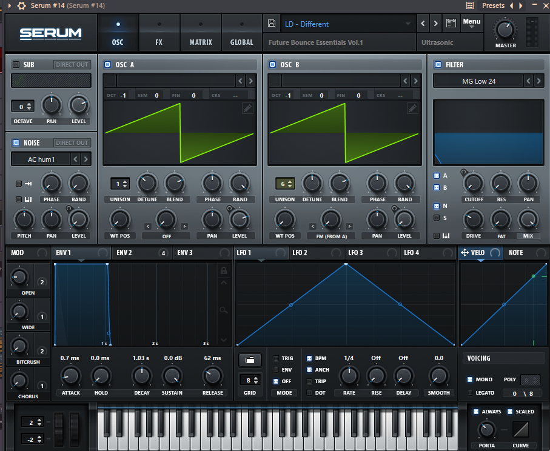Enable LFO TRIG mode
Screen dimensions: 550x451
pos(276,358)
